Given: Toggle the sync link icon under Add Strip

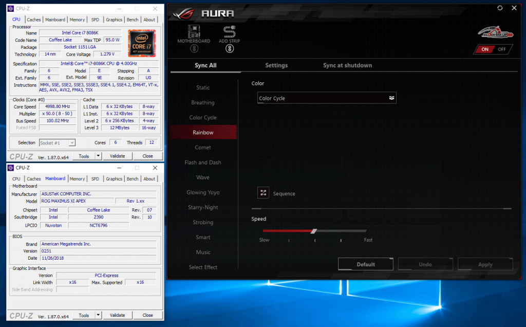Looking at the screenshot, I should pos(230,49).
